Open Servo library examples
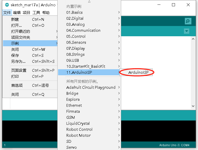The height and width of the screenshot is (150, 198). (89, 147)
